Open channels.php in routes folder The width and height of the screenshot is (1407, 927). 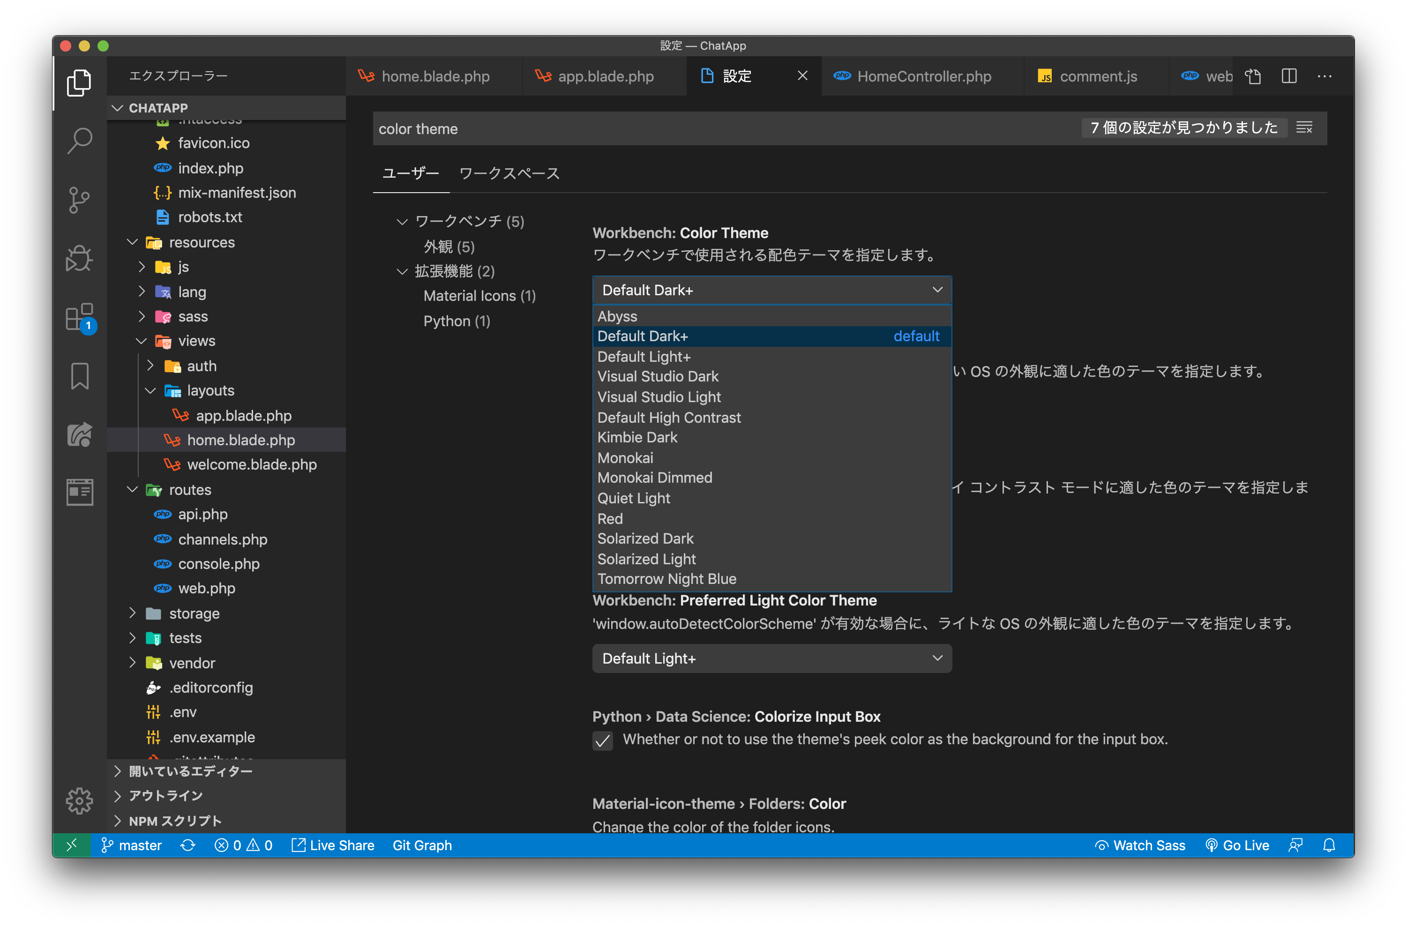[226, 539]
